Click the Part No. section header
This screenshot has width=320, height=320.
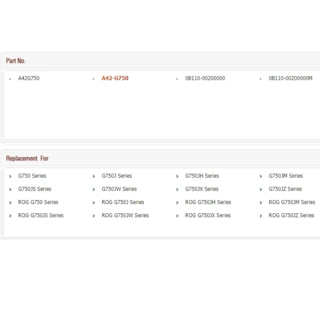click(x=16, y=61)
